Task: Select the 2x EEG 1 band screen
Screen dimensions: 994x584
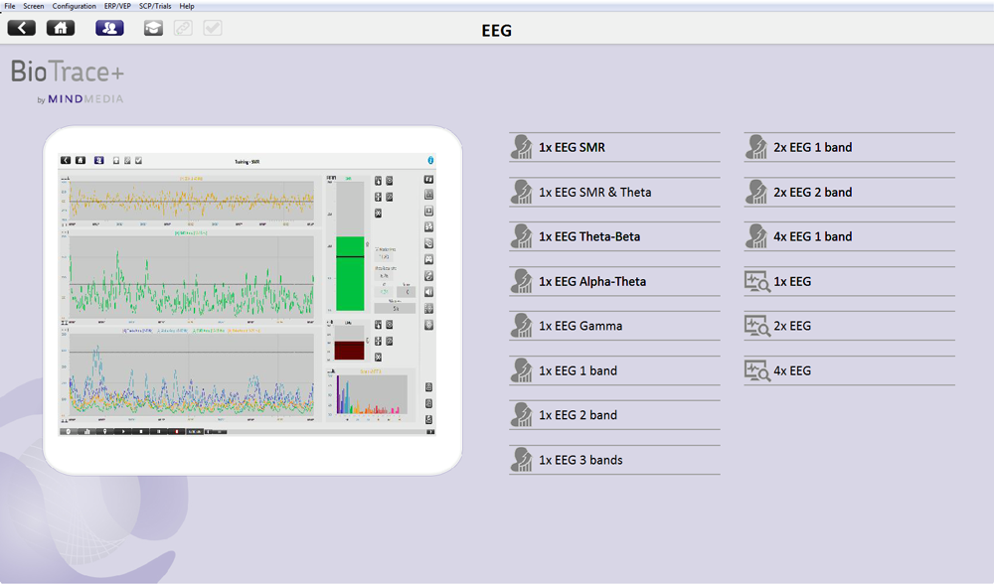Action: pos(850,147)
